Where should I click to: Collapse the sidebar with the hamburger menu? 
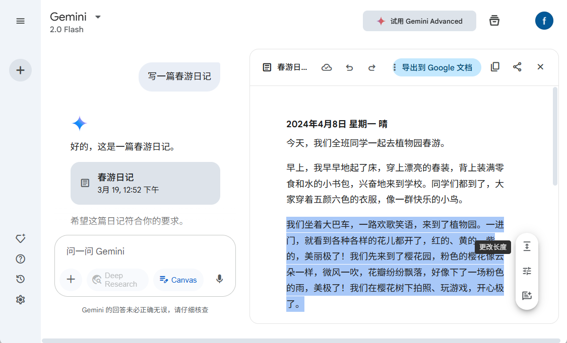point(20,21)
